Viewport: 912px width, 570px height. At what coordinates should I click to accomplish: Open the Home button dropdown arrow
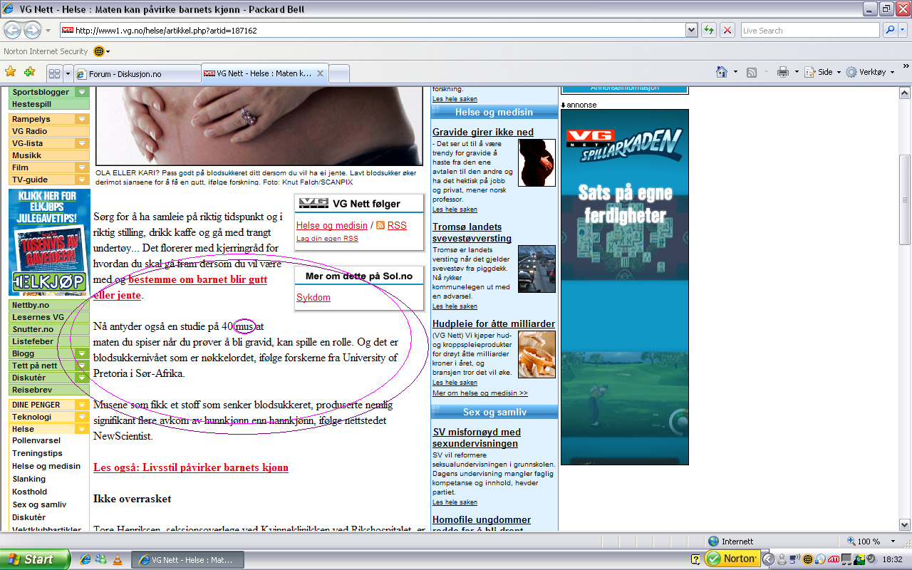735,72
